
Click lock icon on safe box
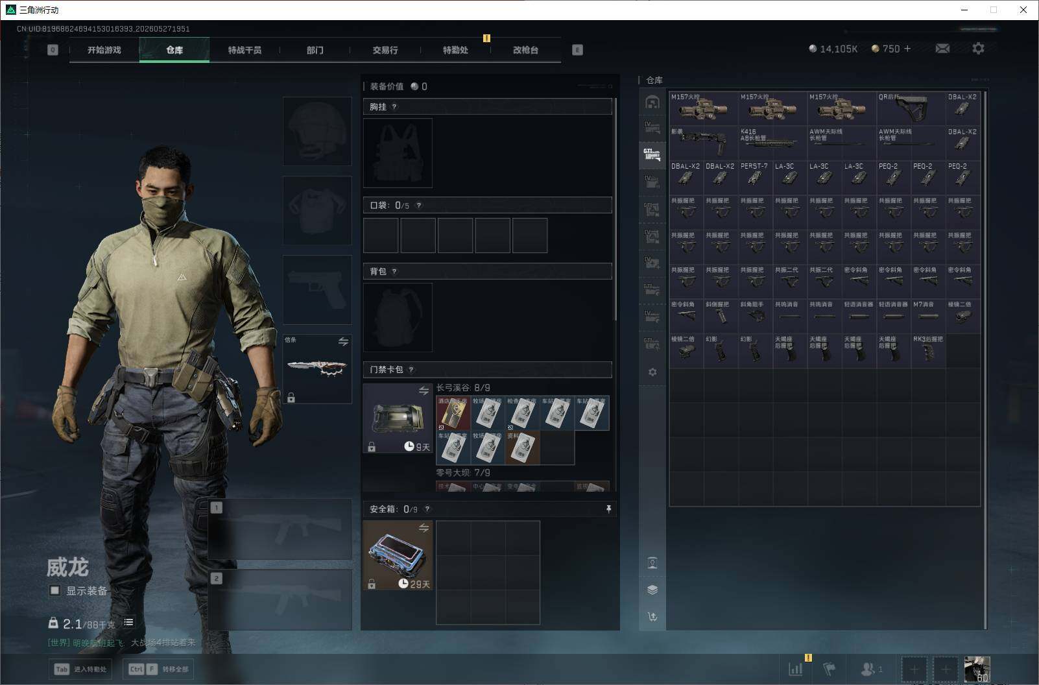372,584
